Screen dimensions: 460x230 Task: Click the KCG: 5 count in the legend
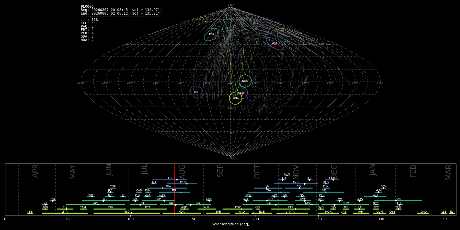[x=87, y=23]
